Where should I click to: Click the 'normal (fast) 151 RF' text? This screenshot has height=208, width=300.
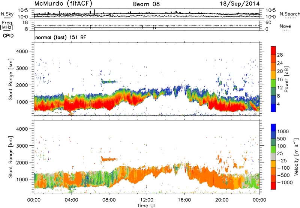pos(61,37)
